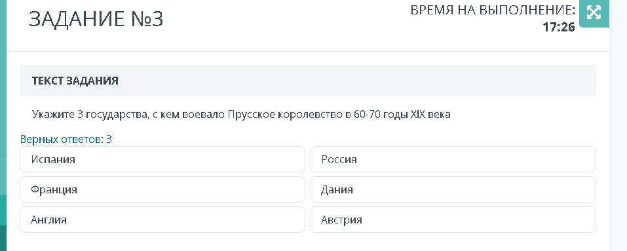
Task: Click the ТЕКСТ ЗАДАНИЯ section header
Action: tap(75, 81)
